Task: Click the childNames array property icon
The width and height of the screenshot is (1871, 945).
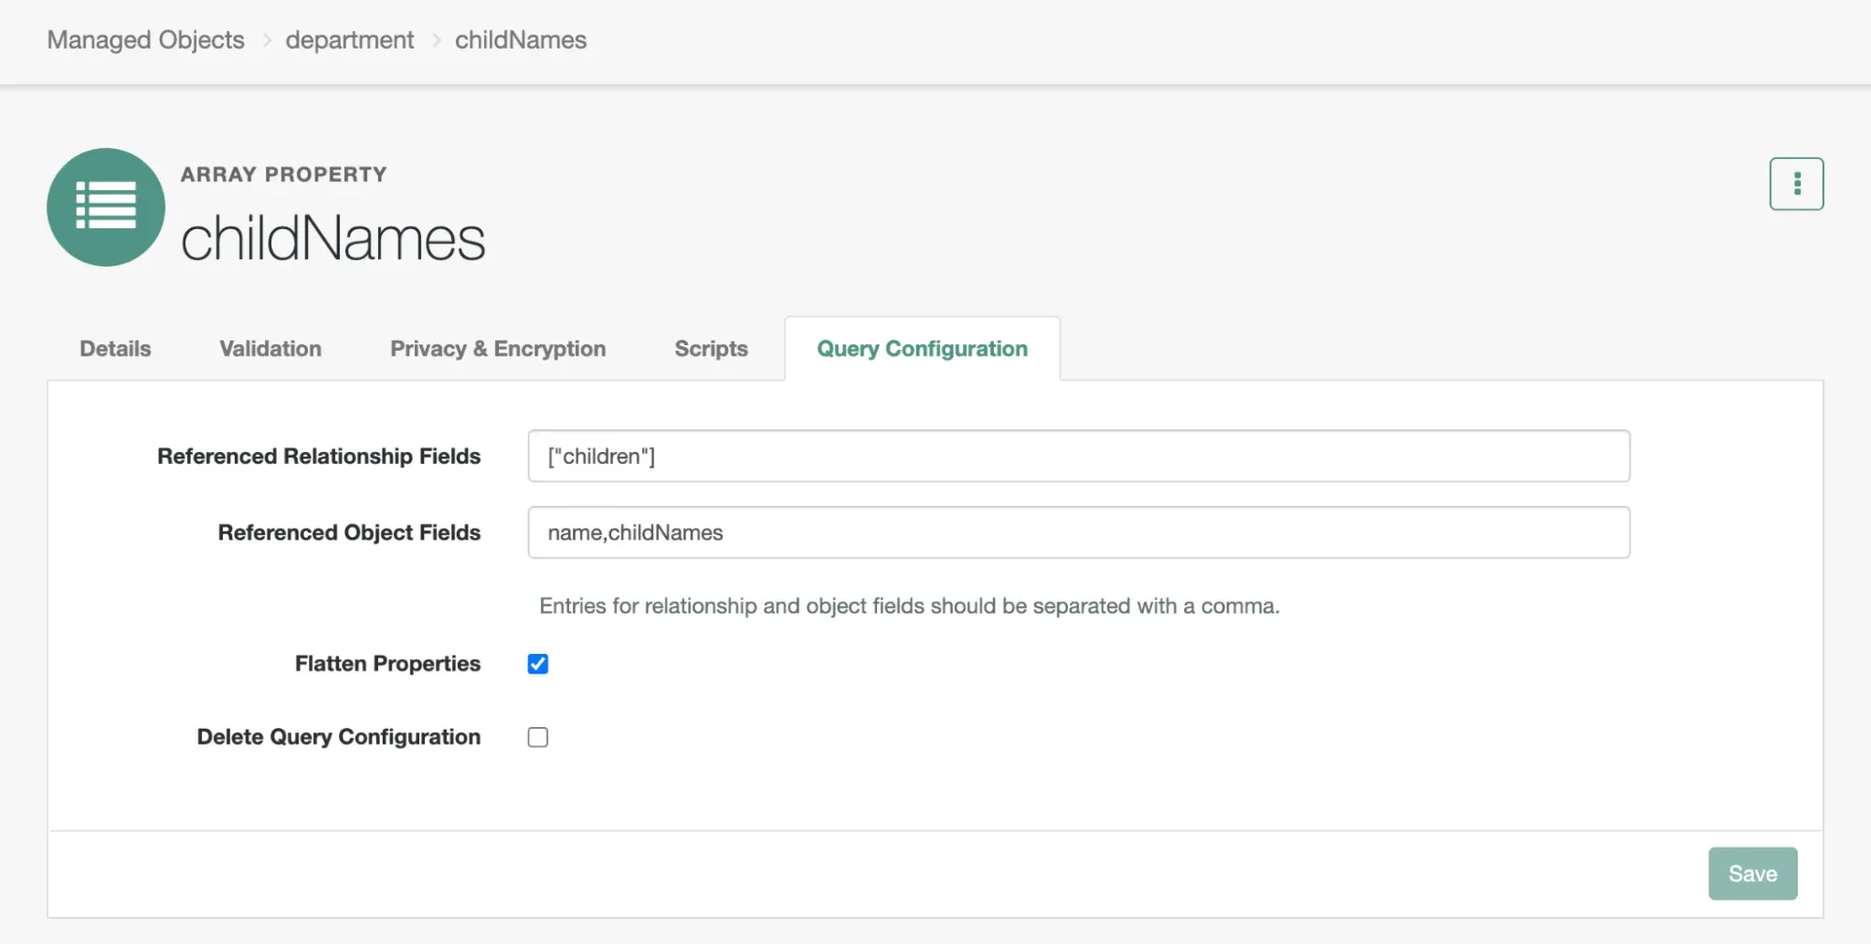Action: (x=106, y=207)
